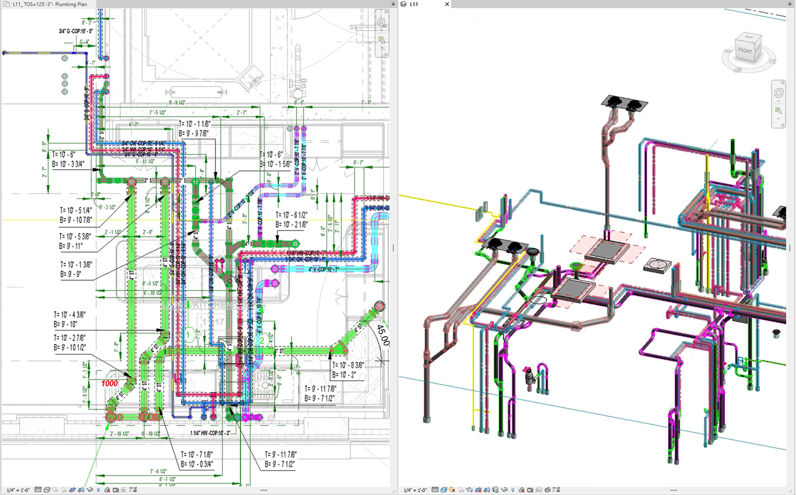
Task: Click Zoom Region tool on 3D navigation bar
Action: [x=778, y=110]
